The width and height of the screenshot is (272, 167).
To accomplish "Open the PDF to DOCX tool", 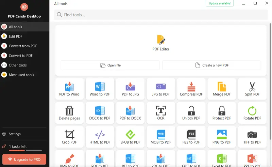I will pyautogui.click(x=130, y=113).
